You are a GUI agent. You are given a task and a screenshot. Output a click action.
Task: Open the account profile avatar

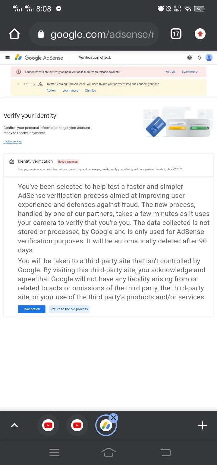pyautogui.click(x=209, y=58)
